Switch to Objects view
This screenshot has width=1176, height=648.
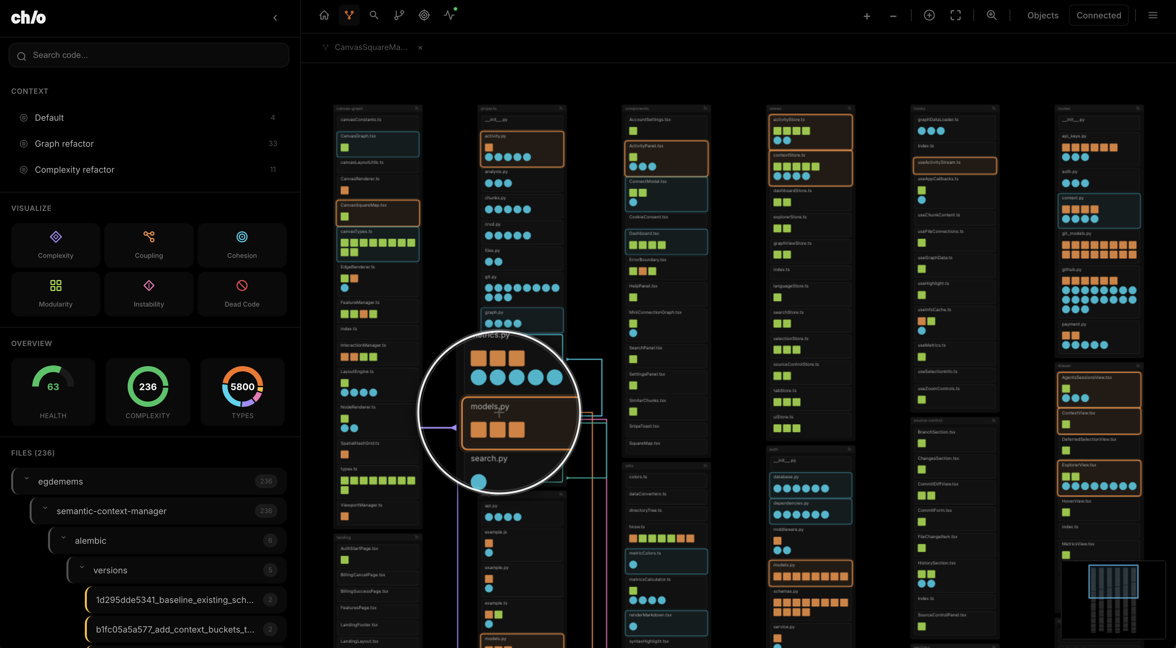[1043, 15]
